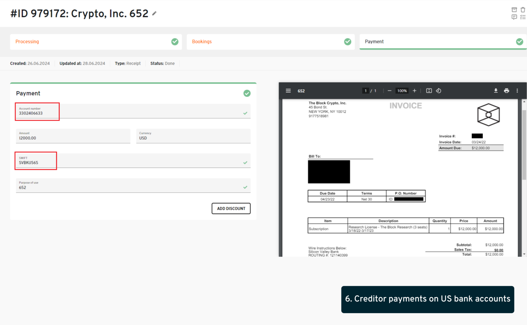Image resolution: width=527 pixels, height=325 pixels.
Task: Click the PDF page number box
Action: point(365,91)
